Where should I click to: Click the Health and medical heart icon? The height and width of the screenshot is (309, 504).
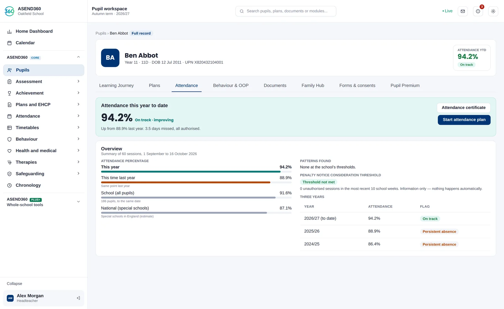pos(9,151)
